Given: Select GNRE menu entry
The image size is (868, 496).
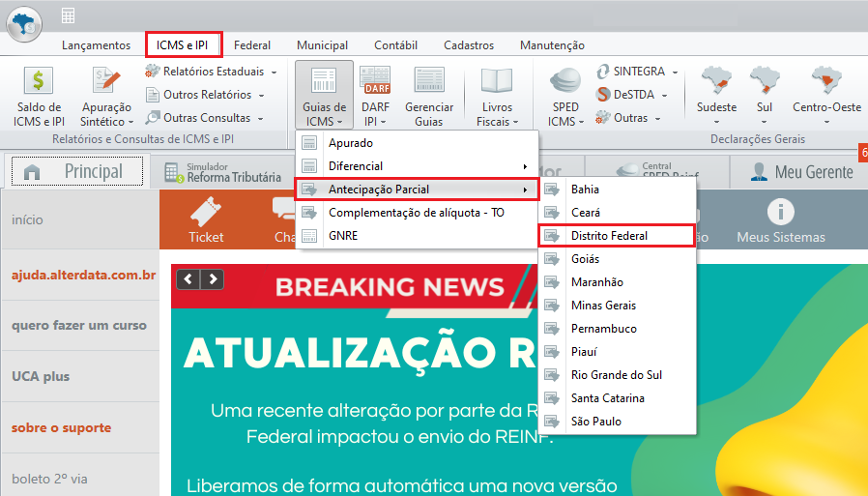Looking at the screenshot, I should click(417, 236).
